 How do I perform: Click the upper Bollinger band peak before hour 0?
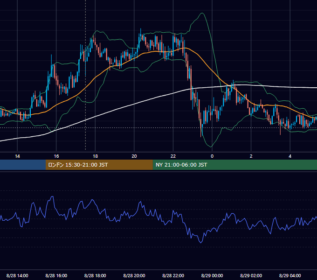(202, 14)
